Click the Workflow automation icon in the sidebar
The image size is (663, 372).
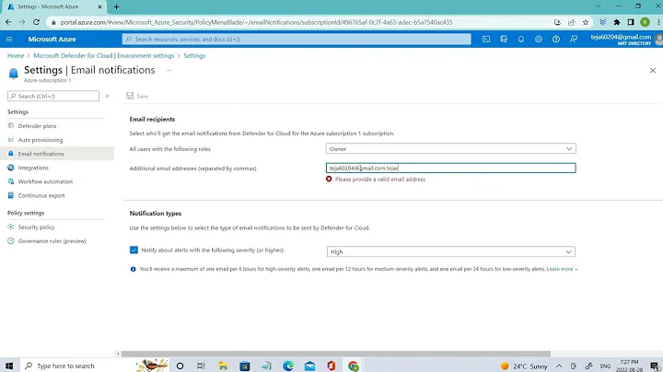click(11, 181)
